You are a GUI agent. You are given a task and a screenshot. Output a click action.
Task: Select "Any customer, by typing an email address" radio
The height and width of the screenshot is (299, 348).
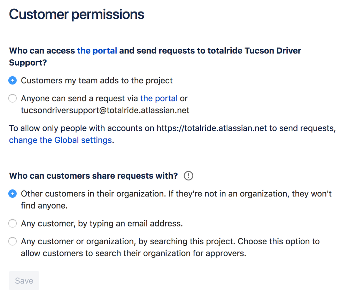coord(13,223)
